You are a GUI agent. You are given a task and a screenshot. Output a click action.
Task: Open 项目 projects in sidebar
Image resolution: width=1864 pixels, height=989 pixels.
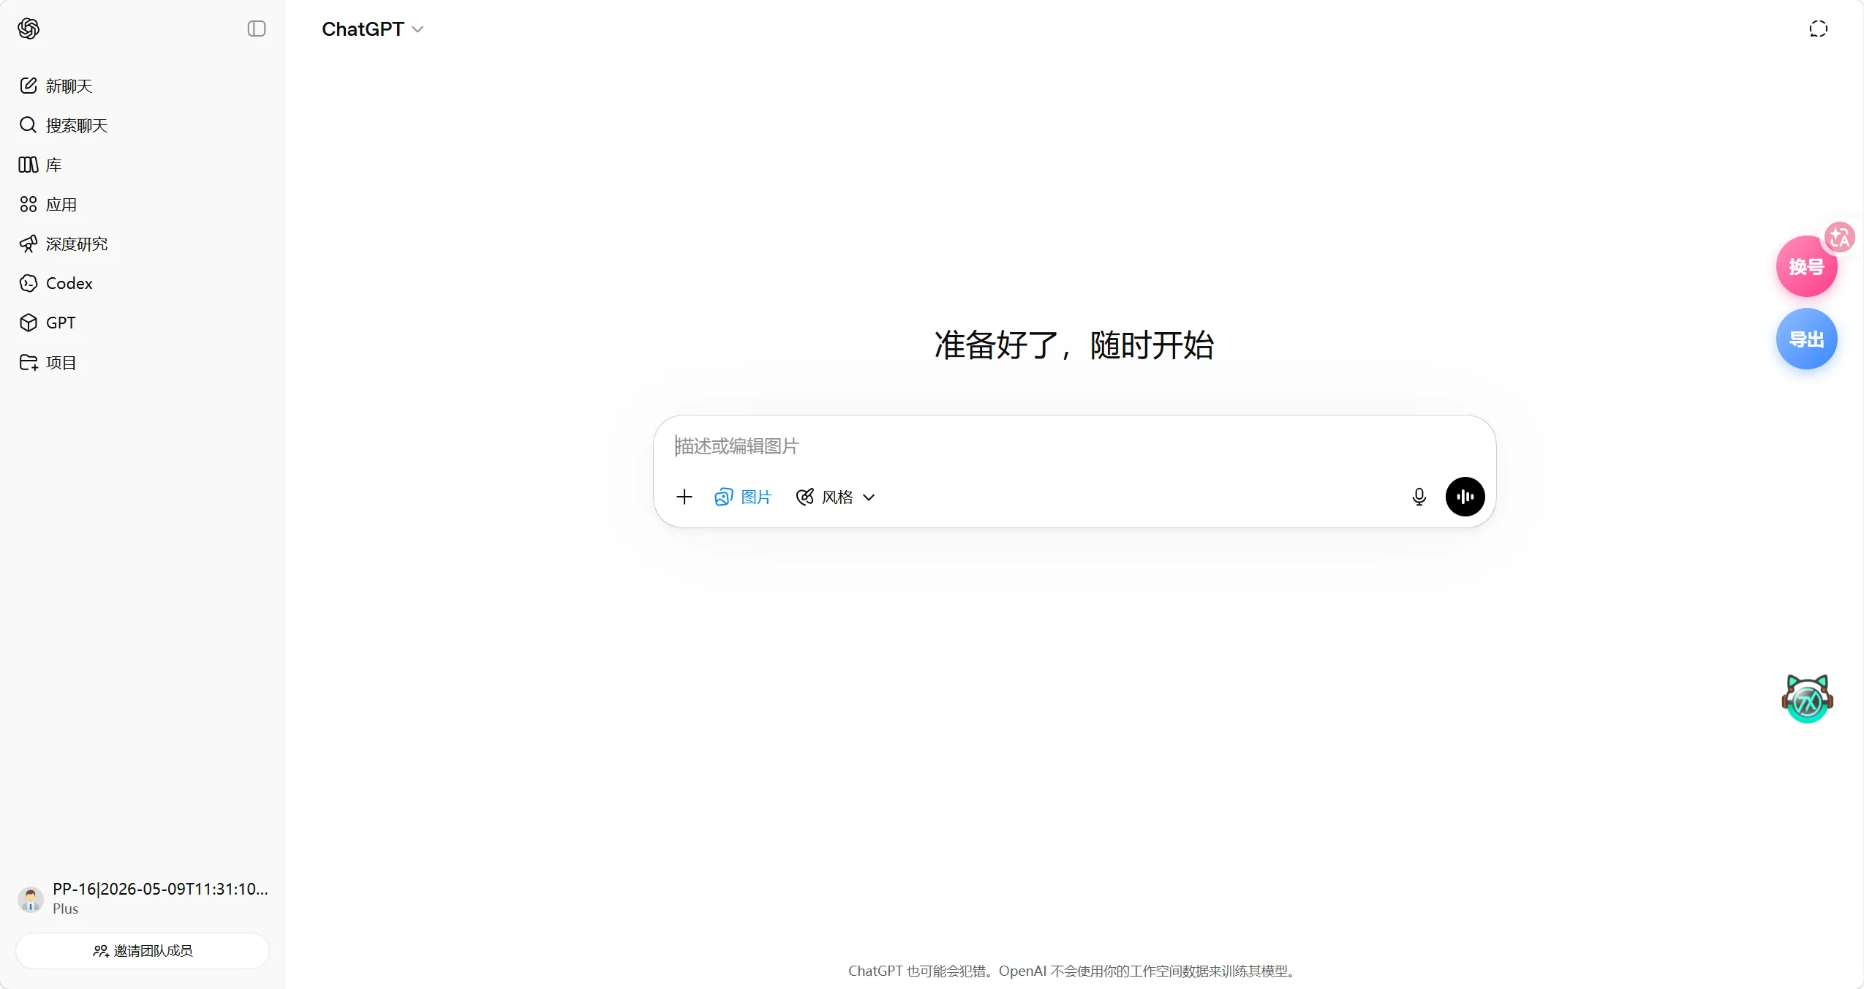pyautogui.click(x=143, y=362)
